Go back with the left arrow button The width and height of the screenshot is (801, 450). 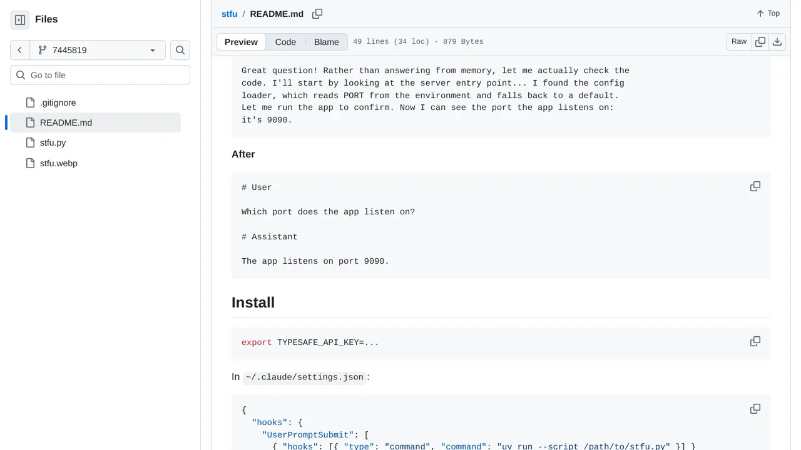coord(20,50)
